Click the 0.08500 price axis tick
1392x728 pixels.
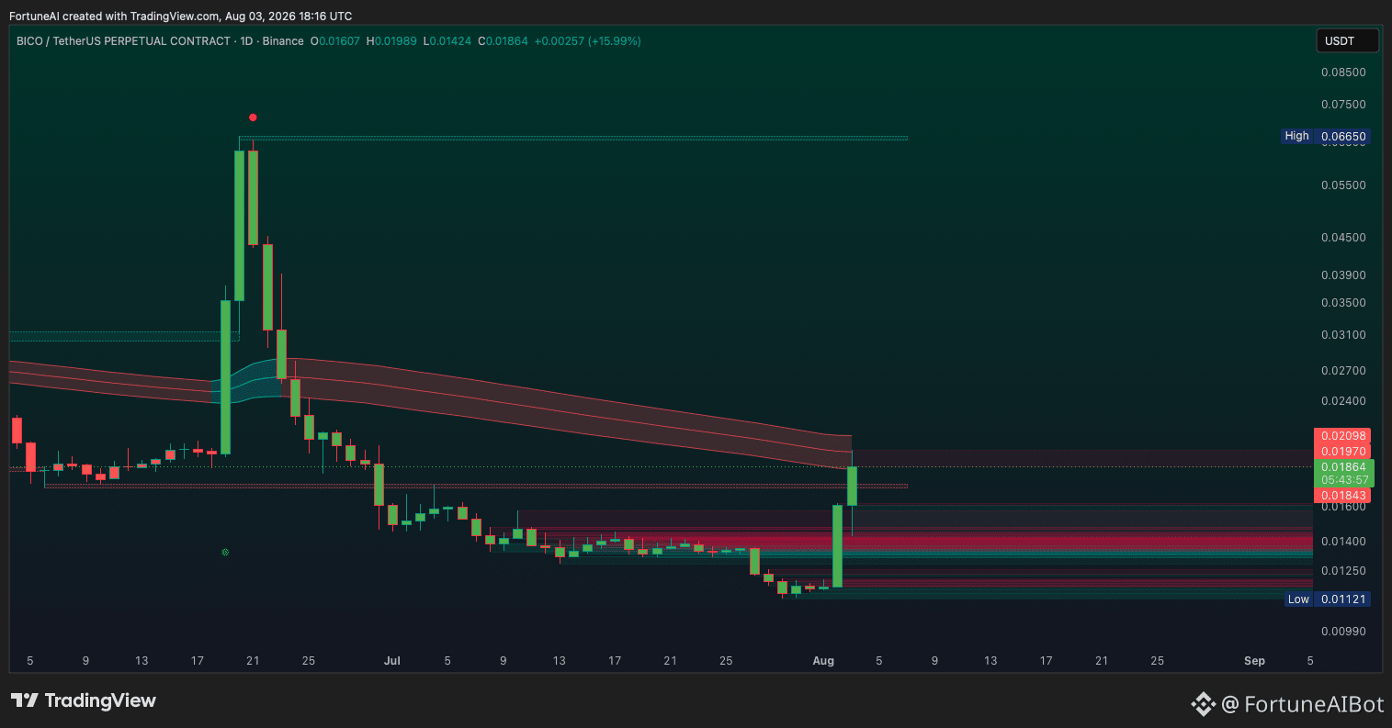pos(1343,73)
